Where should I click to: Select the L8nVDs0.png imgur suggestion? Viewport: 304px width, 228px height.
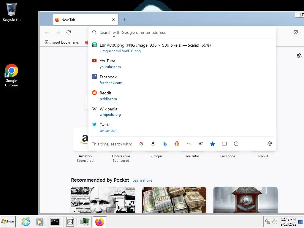[x=182, y=48]
